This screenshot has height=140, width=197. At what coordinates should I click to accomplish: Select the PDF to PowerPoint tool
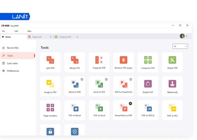[123, 86]
